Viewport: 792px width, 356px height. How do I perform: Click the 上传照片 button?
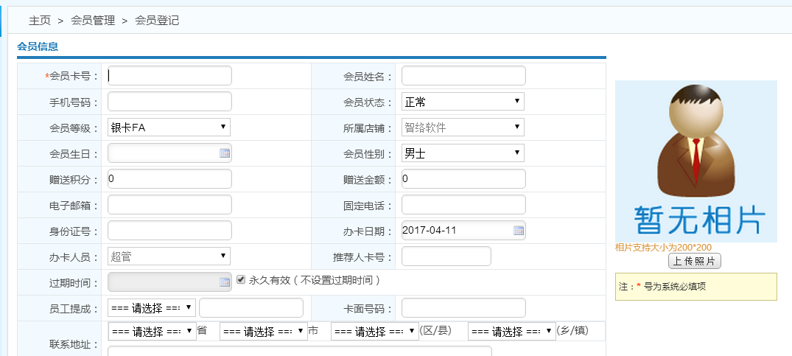click(x=695, y=261)
